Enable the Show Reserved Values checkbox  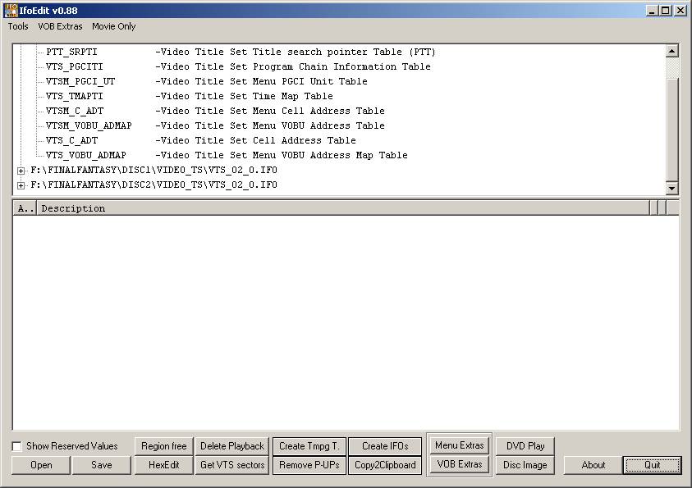tap(17, 446)
